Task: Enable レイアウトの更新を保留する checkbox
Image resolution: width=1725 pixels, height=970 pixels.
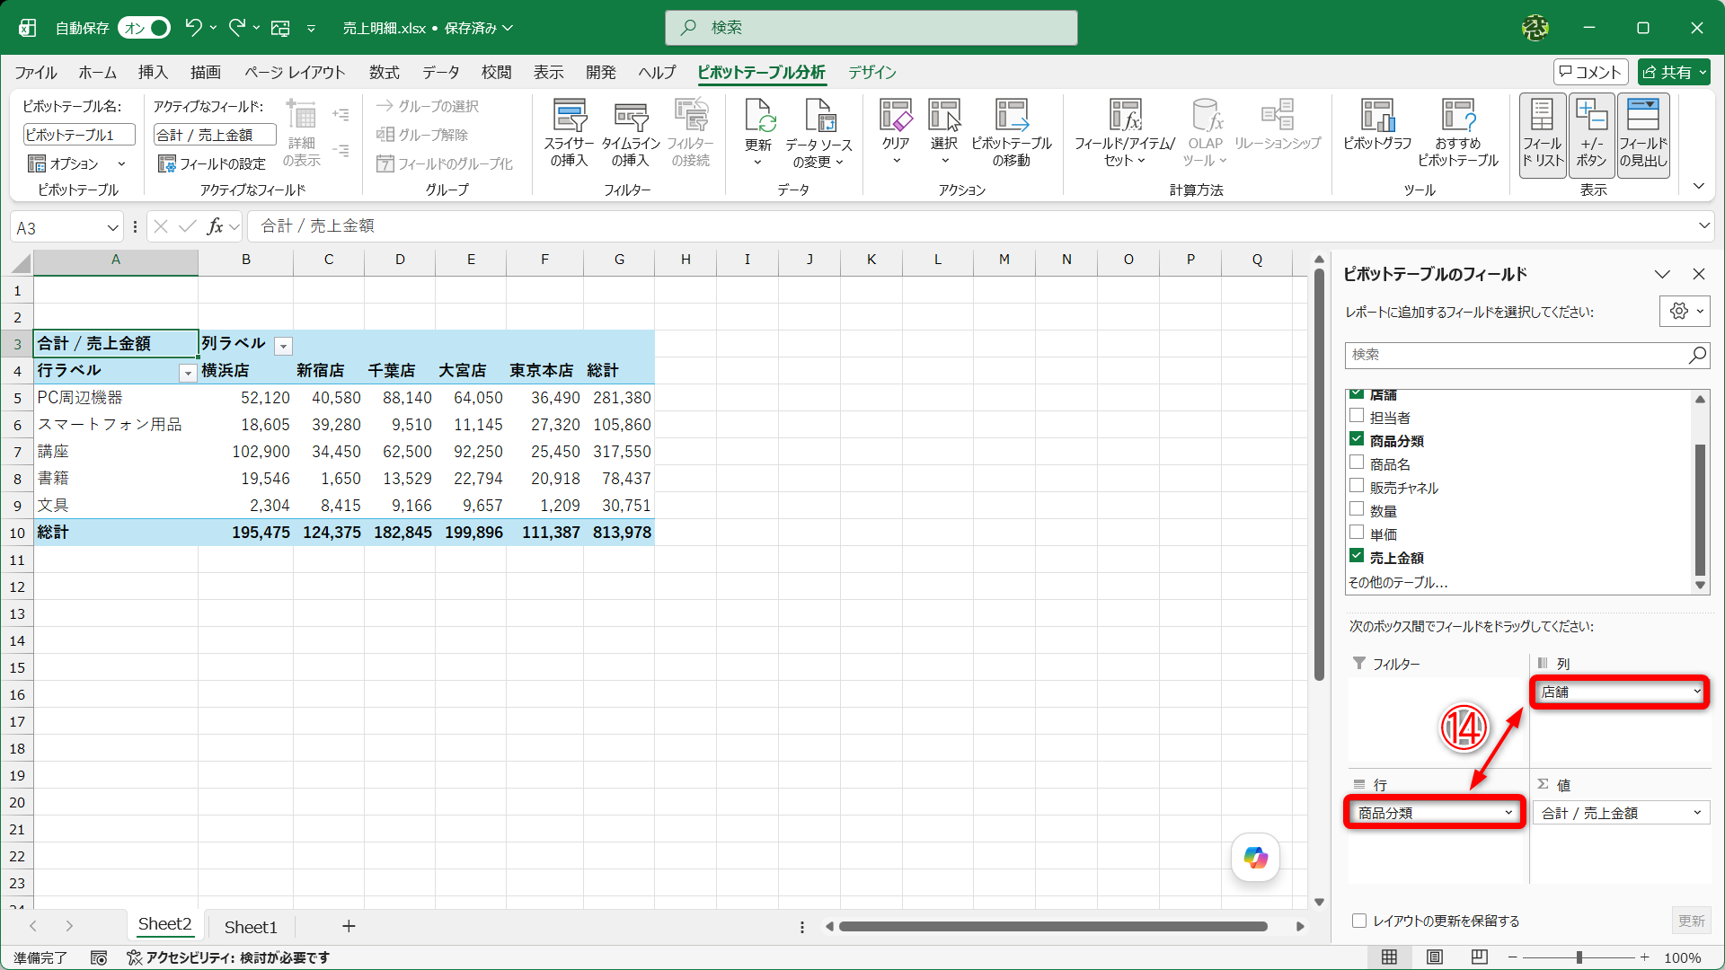Action: point(1359,921)
